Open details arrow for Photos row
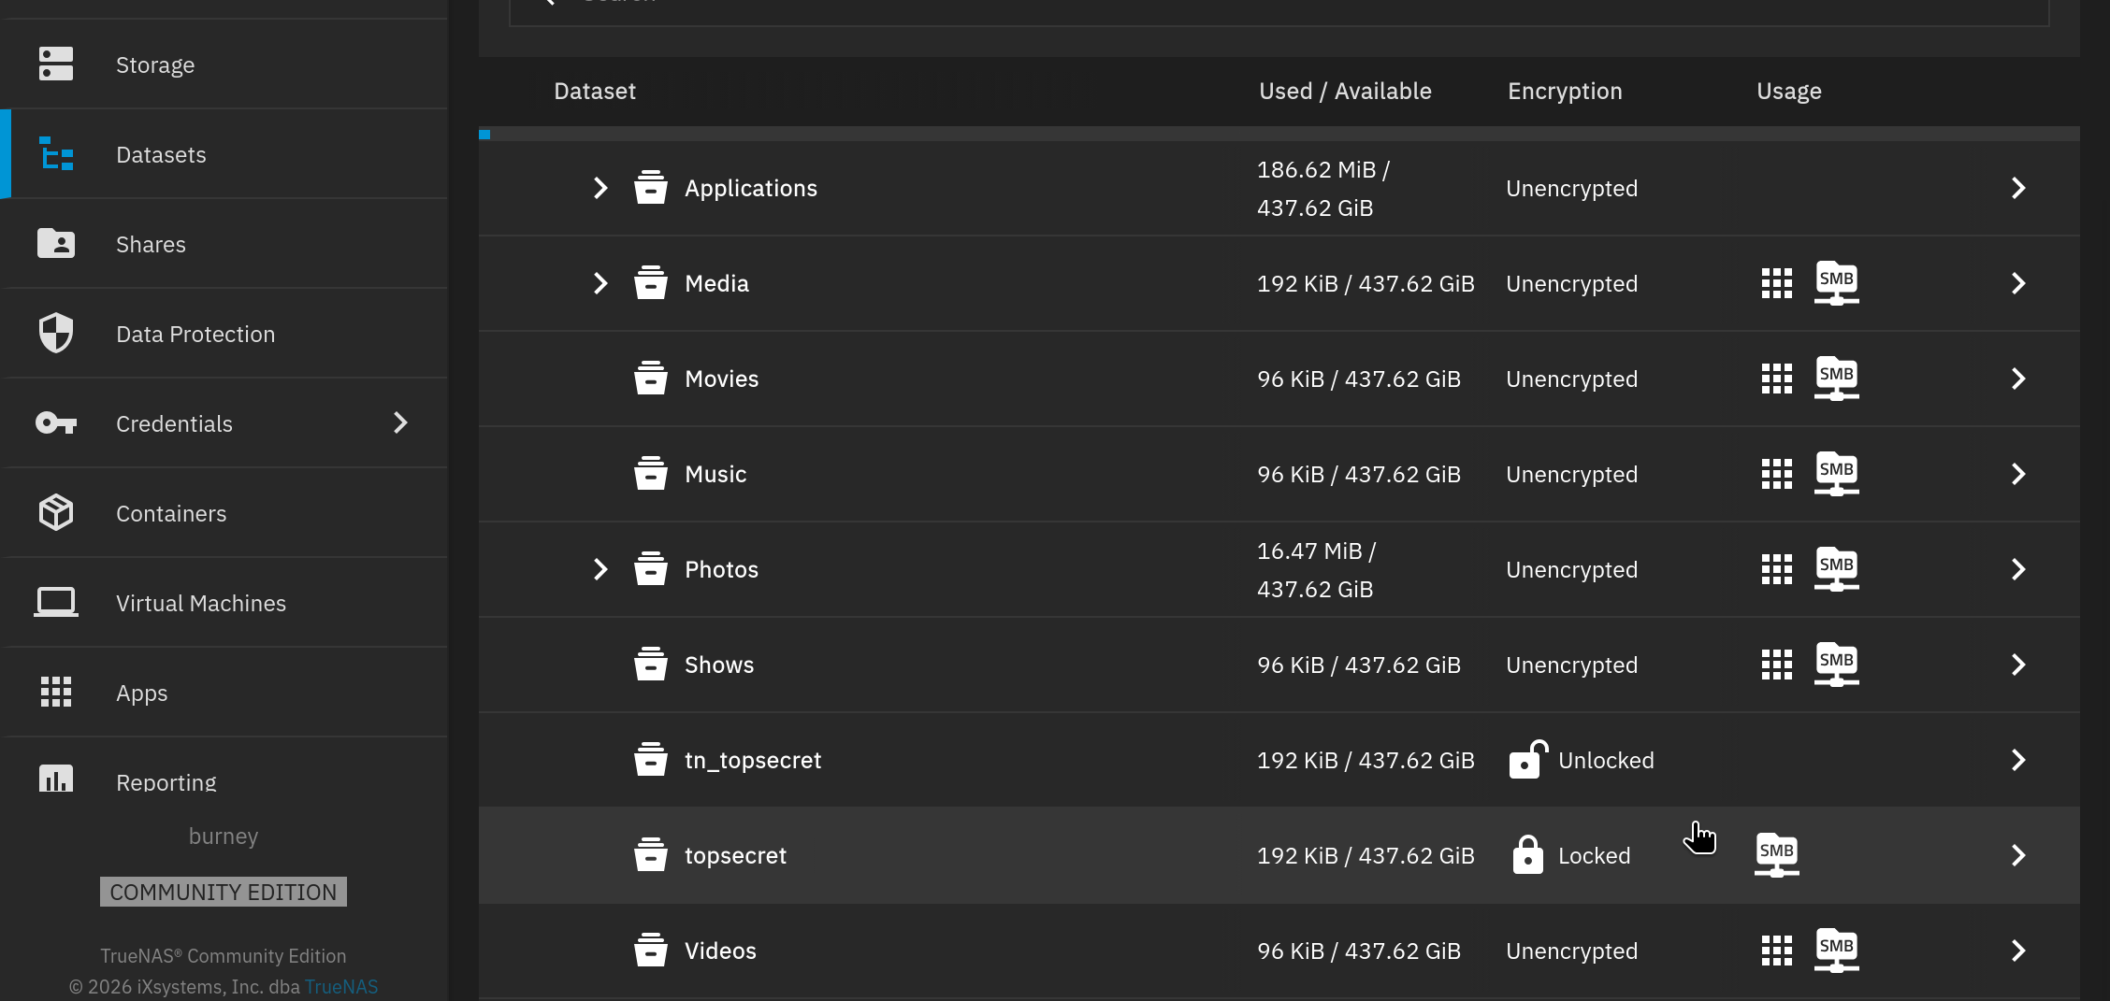 coord(2018,569)
